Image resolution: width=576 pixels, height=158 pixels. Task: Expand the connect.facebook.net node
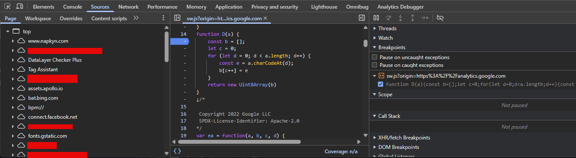(x=13, y=117)
